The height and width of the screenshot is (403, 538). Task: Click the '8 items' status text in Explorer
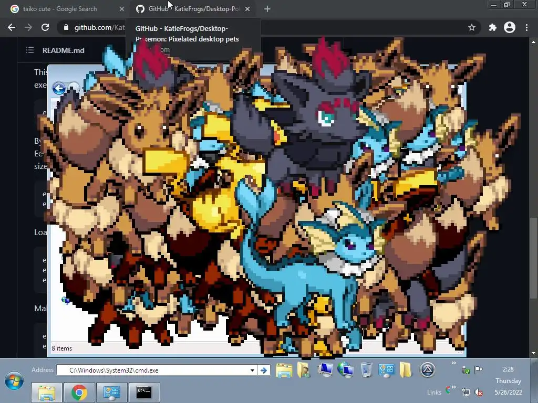tap(62, 348)
